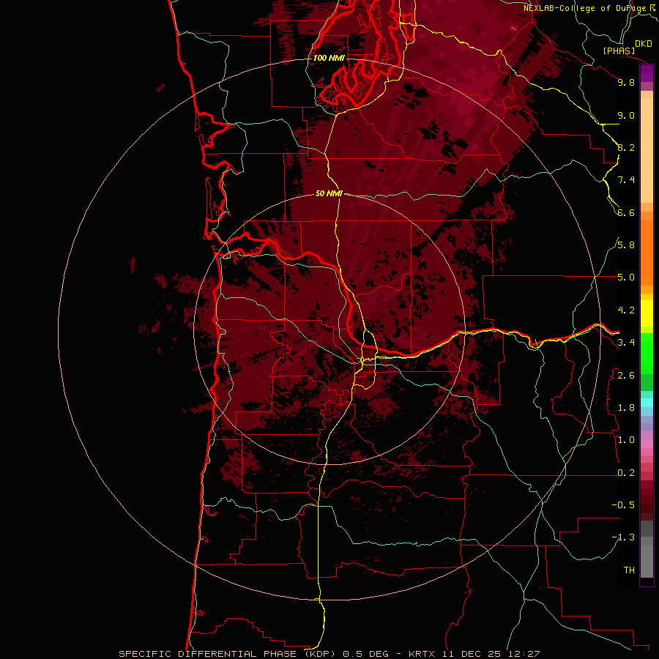Click the TH label on the color scale
Image resolution: width=659 pixels, height=659 pixels.
[629, 570]
